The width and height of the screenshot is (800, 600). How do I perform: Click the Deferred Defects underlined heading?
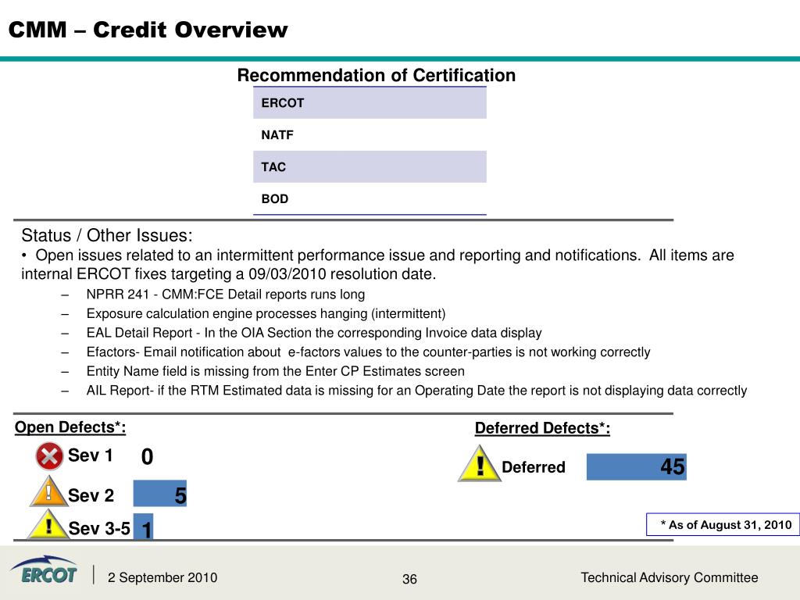(542, 428)
